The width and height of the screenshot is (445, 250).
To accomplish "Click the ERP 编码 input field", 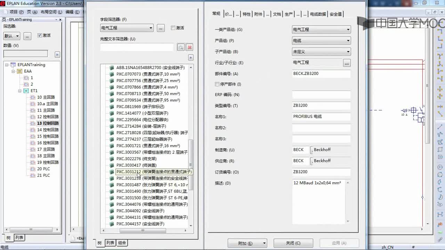I will [321, 95].
